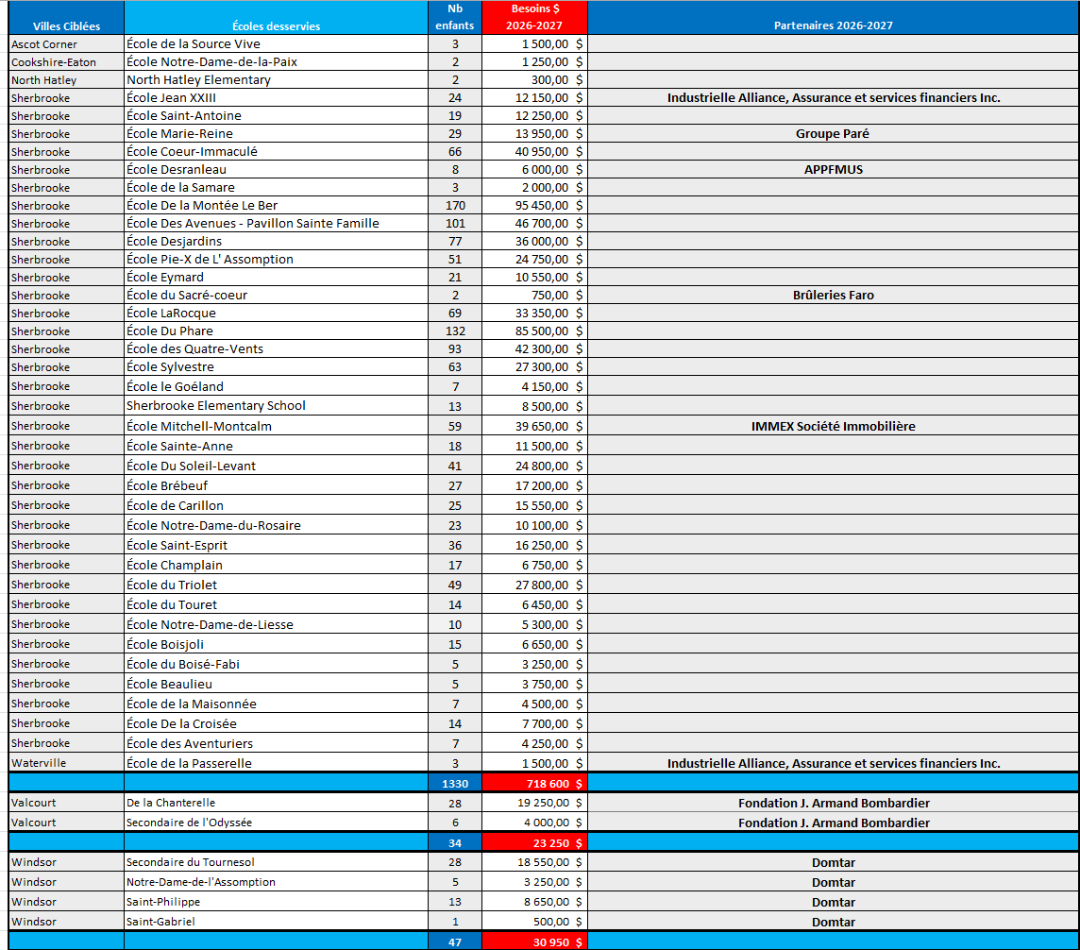
Task: Click the APPFMUS partner cell
Action: tap(833, 169)
